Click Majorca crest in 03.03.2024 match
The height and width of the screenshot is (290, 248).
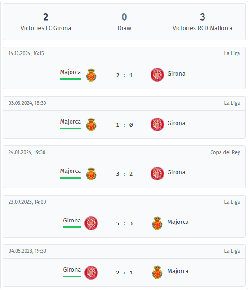[x=91, y=125]
